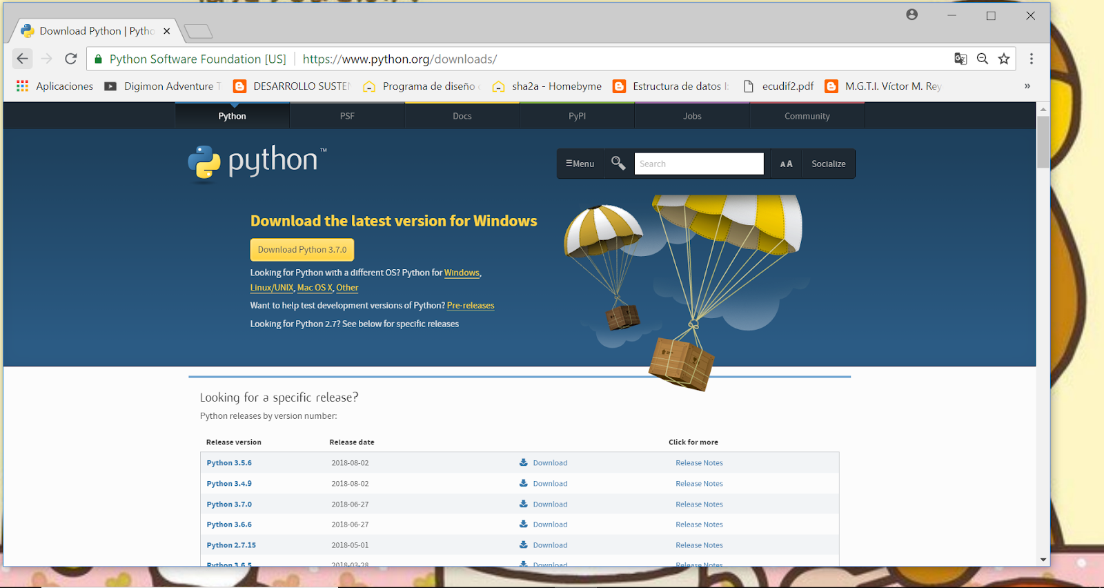The width and height of the screenshot is (1104, 588).
Task: Open the Python 3.6.6 release link
Action: (229, 525)
